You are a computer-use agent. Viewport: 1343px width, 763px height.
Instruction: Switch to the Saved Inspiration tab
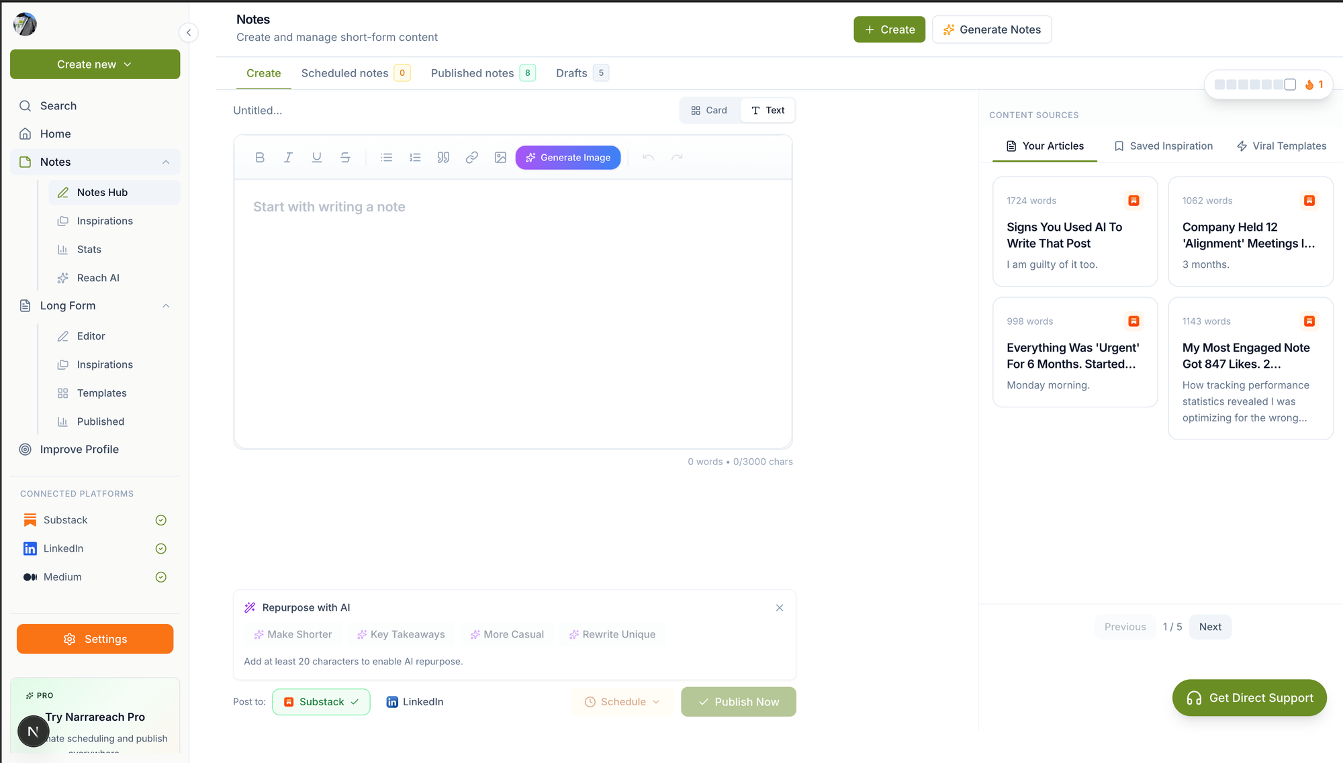point(1164,146)
